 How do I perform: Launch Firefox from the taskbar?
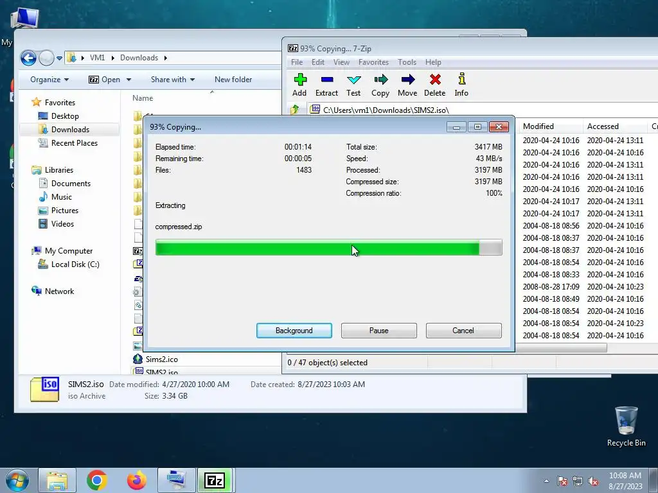click(137, 480)
